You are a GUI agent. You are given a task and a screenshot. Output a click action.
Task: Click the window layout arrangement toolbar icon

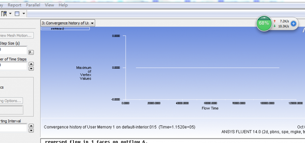pyautogui.click(x=4, y=14)
